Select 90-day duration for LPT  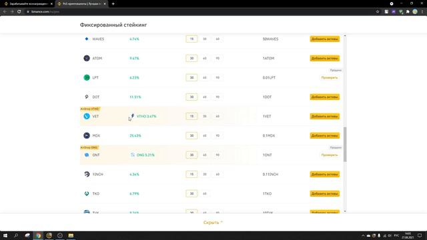[x=218, y=77]
